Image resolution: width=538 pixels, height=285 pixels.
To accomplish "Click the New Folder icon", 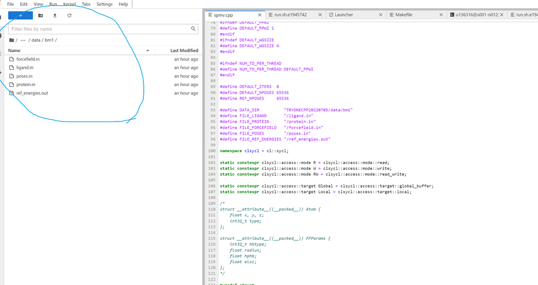I will (x=40, y=16).
